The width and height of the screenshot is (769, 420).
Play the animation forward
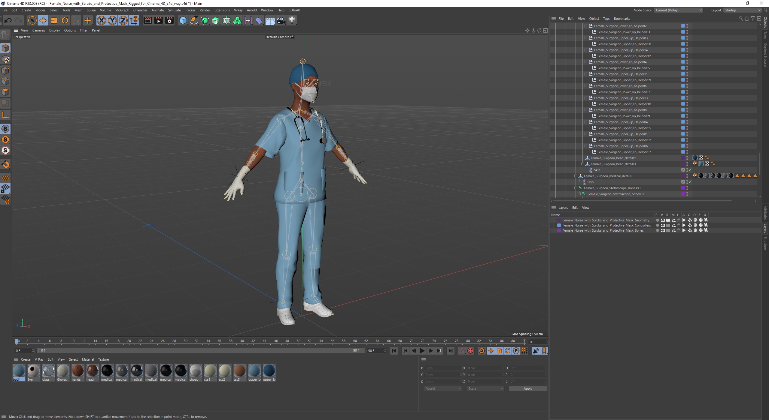coord(422,351)
